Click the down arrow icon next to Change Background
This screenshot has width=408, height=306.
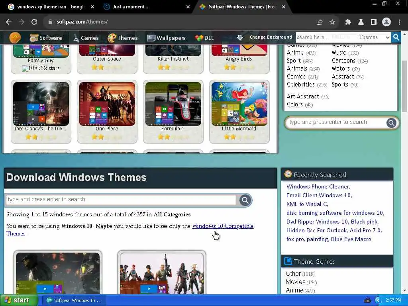(x=239, y=38)
